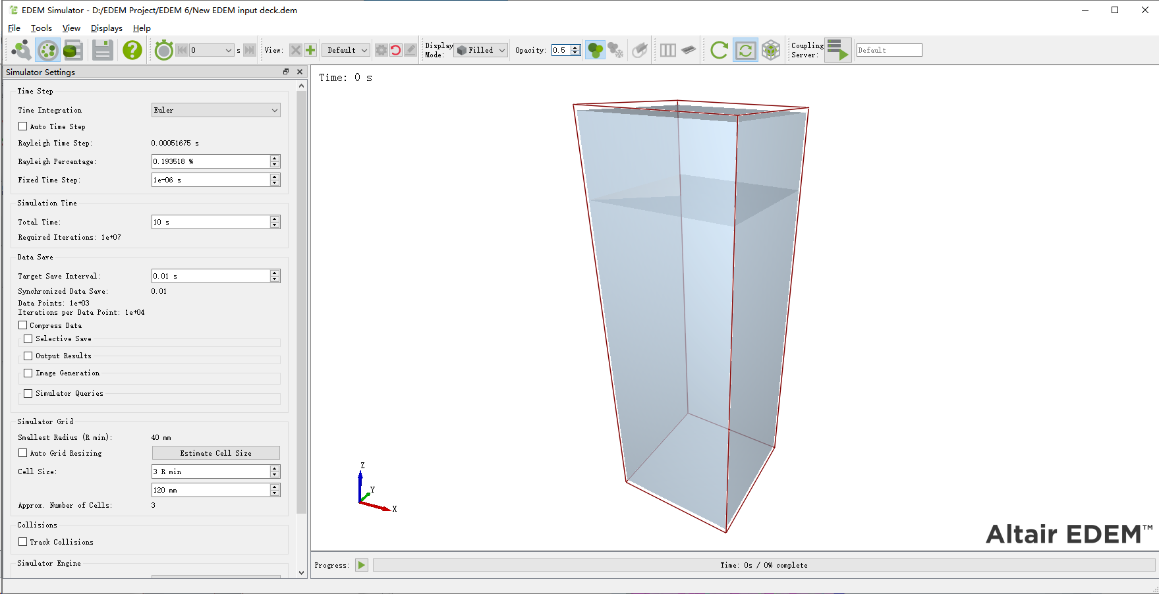Enable Track Collisions checkbox
Image resolution: width=1159 pixels, height=594 pixels.
(23, 542)
